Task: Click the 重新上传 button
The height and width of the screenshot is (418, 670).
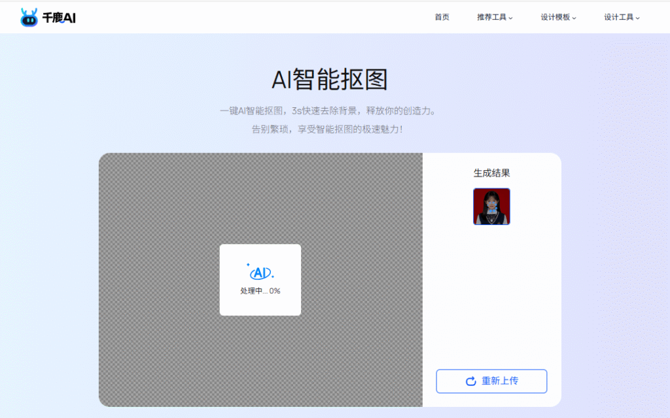Action: pyautogui.click(x=491, y=381)
